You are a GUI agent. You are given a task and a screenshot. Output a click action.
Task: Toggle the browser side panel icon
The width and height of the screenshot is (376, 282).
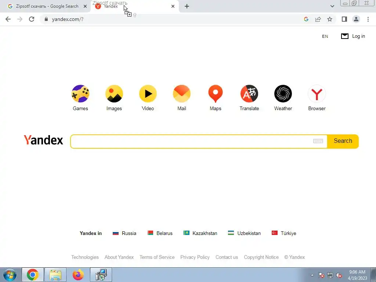tap(344, 19)
